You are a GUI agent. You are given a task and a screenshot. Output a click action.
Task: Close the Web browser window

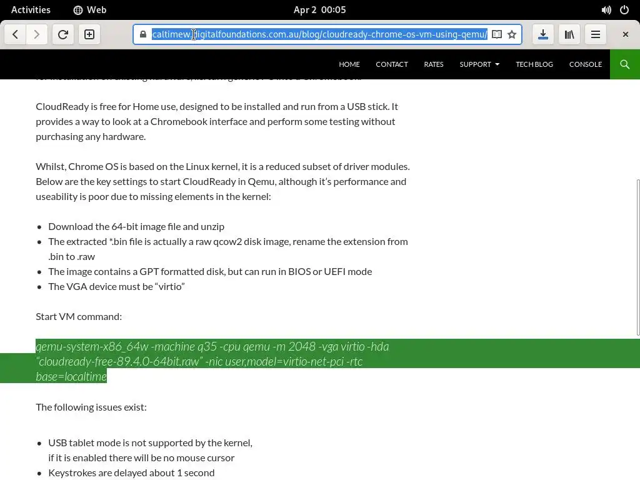(625, 34)
